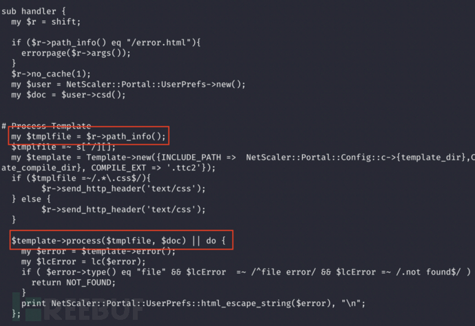Click the 'return NOT_FOUND;' statement
The image size is (475, 326).
(x=73, y=283)
